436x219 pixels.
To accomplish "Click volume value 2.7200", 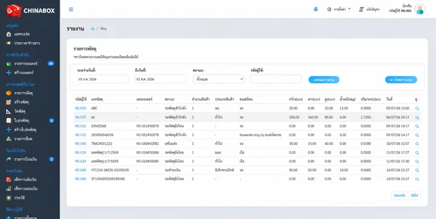I will (366, 117).
